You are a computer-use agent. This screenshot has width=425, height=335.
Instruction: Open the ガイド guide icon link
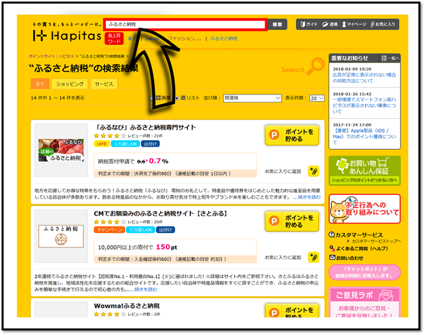tap(309, 24)
